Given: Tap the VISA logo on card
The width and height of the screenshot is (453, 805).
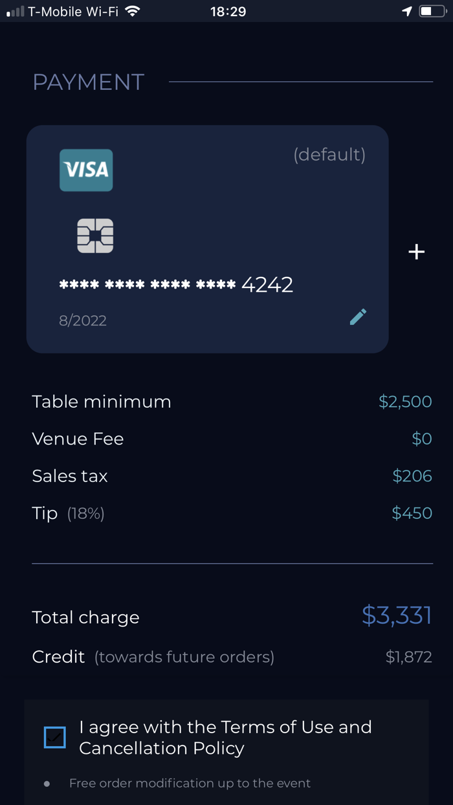Looking at the screenshot, I should 86,170.
